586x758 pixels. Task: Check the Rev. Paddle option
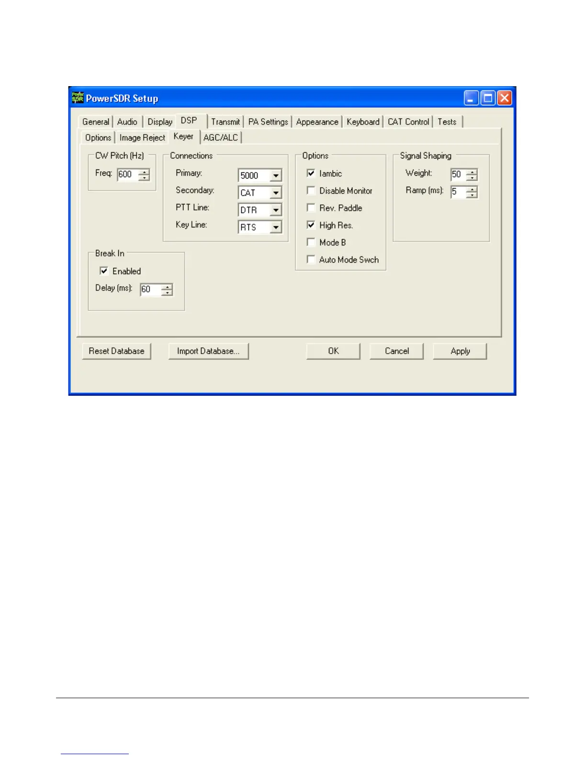311,208
